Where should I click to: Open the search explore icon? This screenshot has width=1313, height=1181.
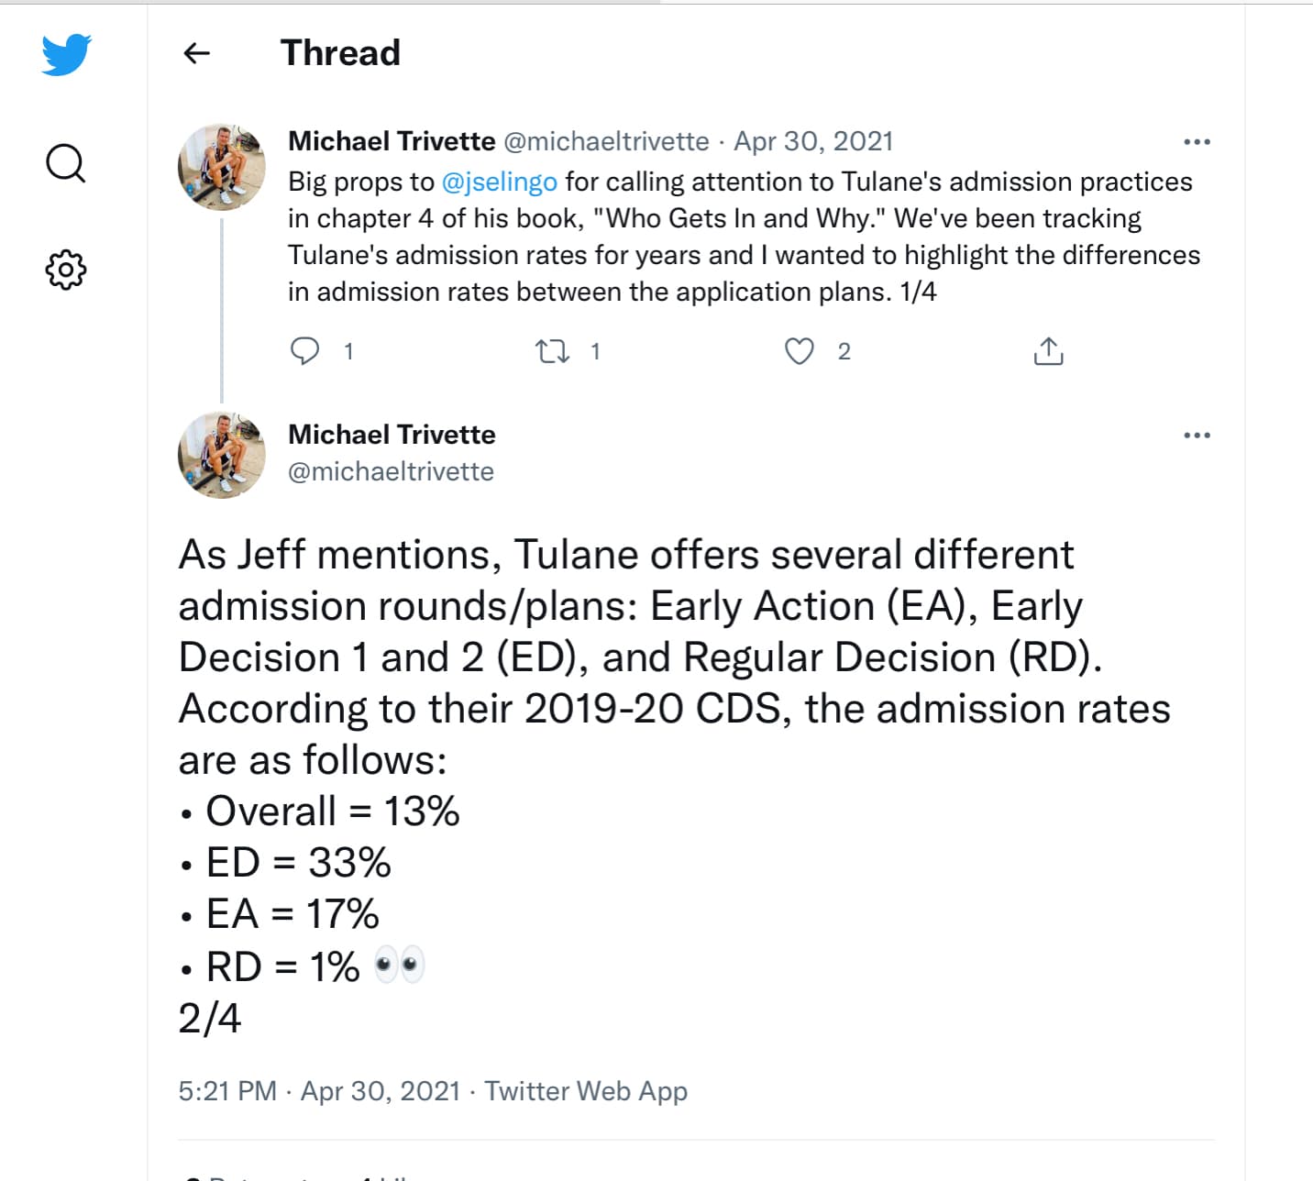tap(66, 164)
